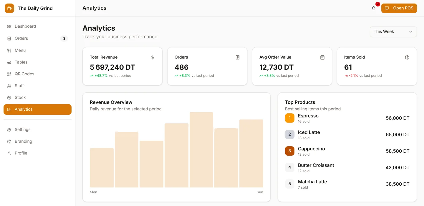Open the This Week period dropdown

[x=393, y=32]
